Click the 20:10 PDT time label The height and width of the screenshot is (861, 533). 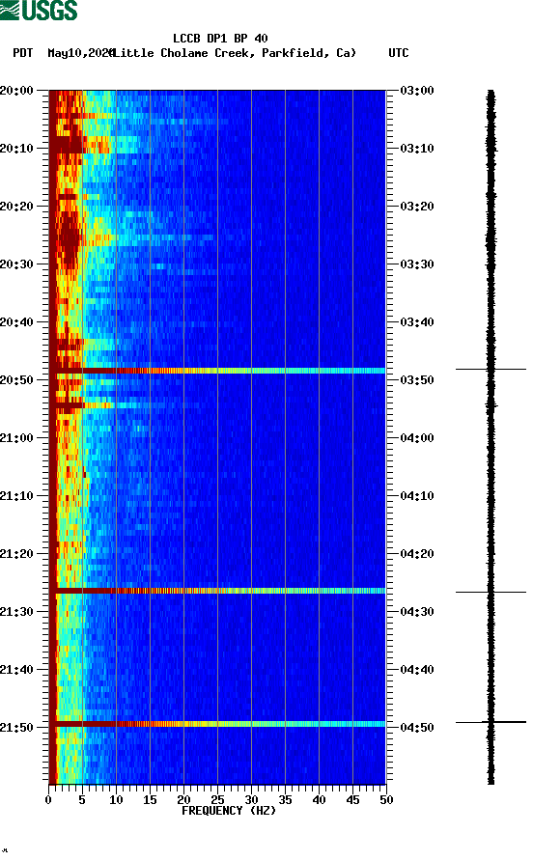click(16, 149)
